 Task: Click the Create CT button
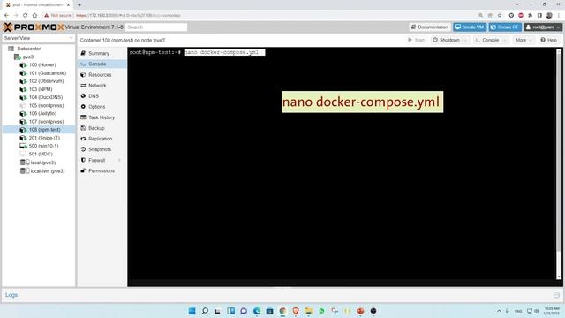click(x=505, y=27)
